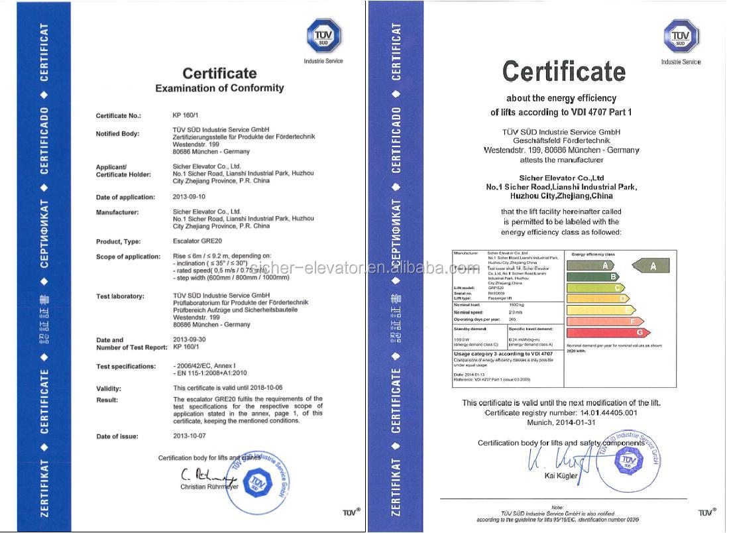Click "KP 160/1" beside Certificate No.
The image size is (729, 533).
coord(186,115)
